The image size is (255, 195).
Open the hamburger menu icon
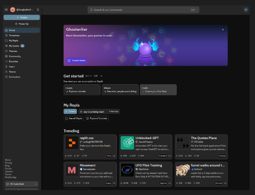[x=6, y=10]
